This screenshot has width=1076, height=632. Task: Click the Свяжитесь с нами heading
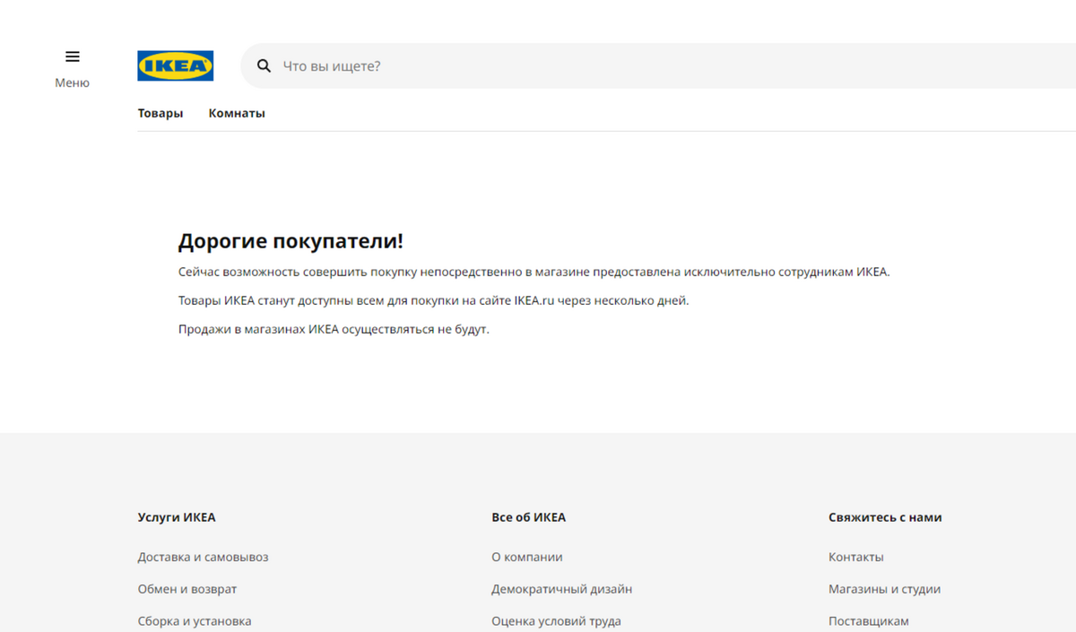pos(885,517)
